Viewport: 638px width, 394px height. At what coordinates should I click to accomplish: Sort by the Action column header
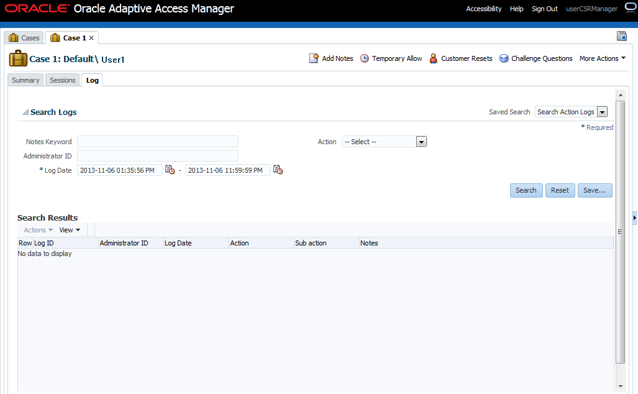(261, 242)
